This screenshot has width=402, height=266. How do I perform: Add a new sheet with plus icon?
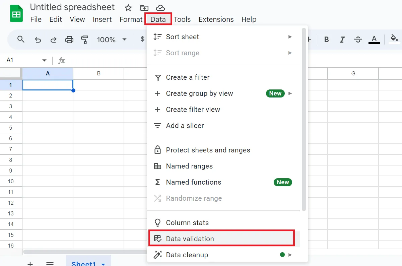click(30, 264)
